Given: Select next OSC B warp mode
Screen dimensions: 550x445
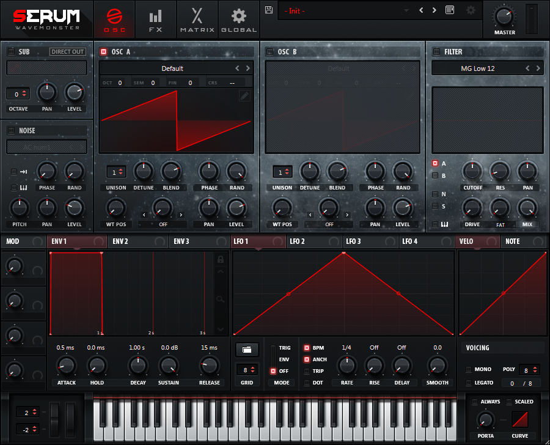Looking at the screenshot, I should tap(347, 215).
